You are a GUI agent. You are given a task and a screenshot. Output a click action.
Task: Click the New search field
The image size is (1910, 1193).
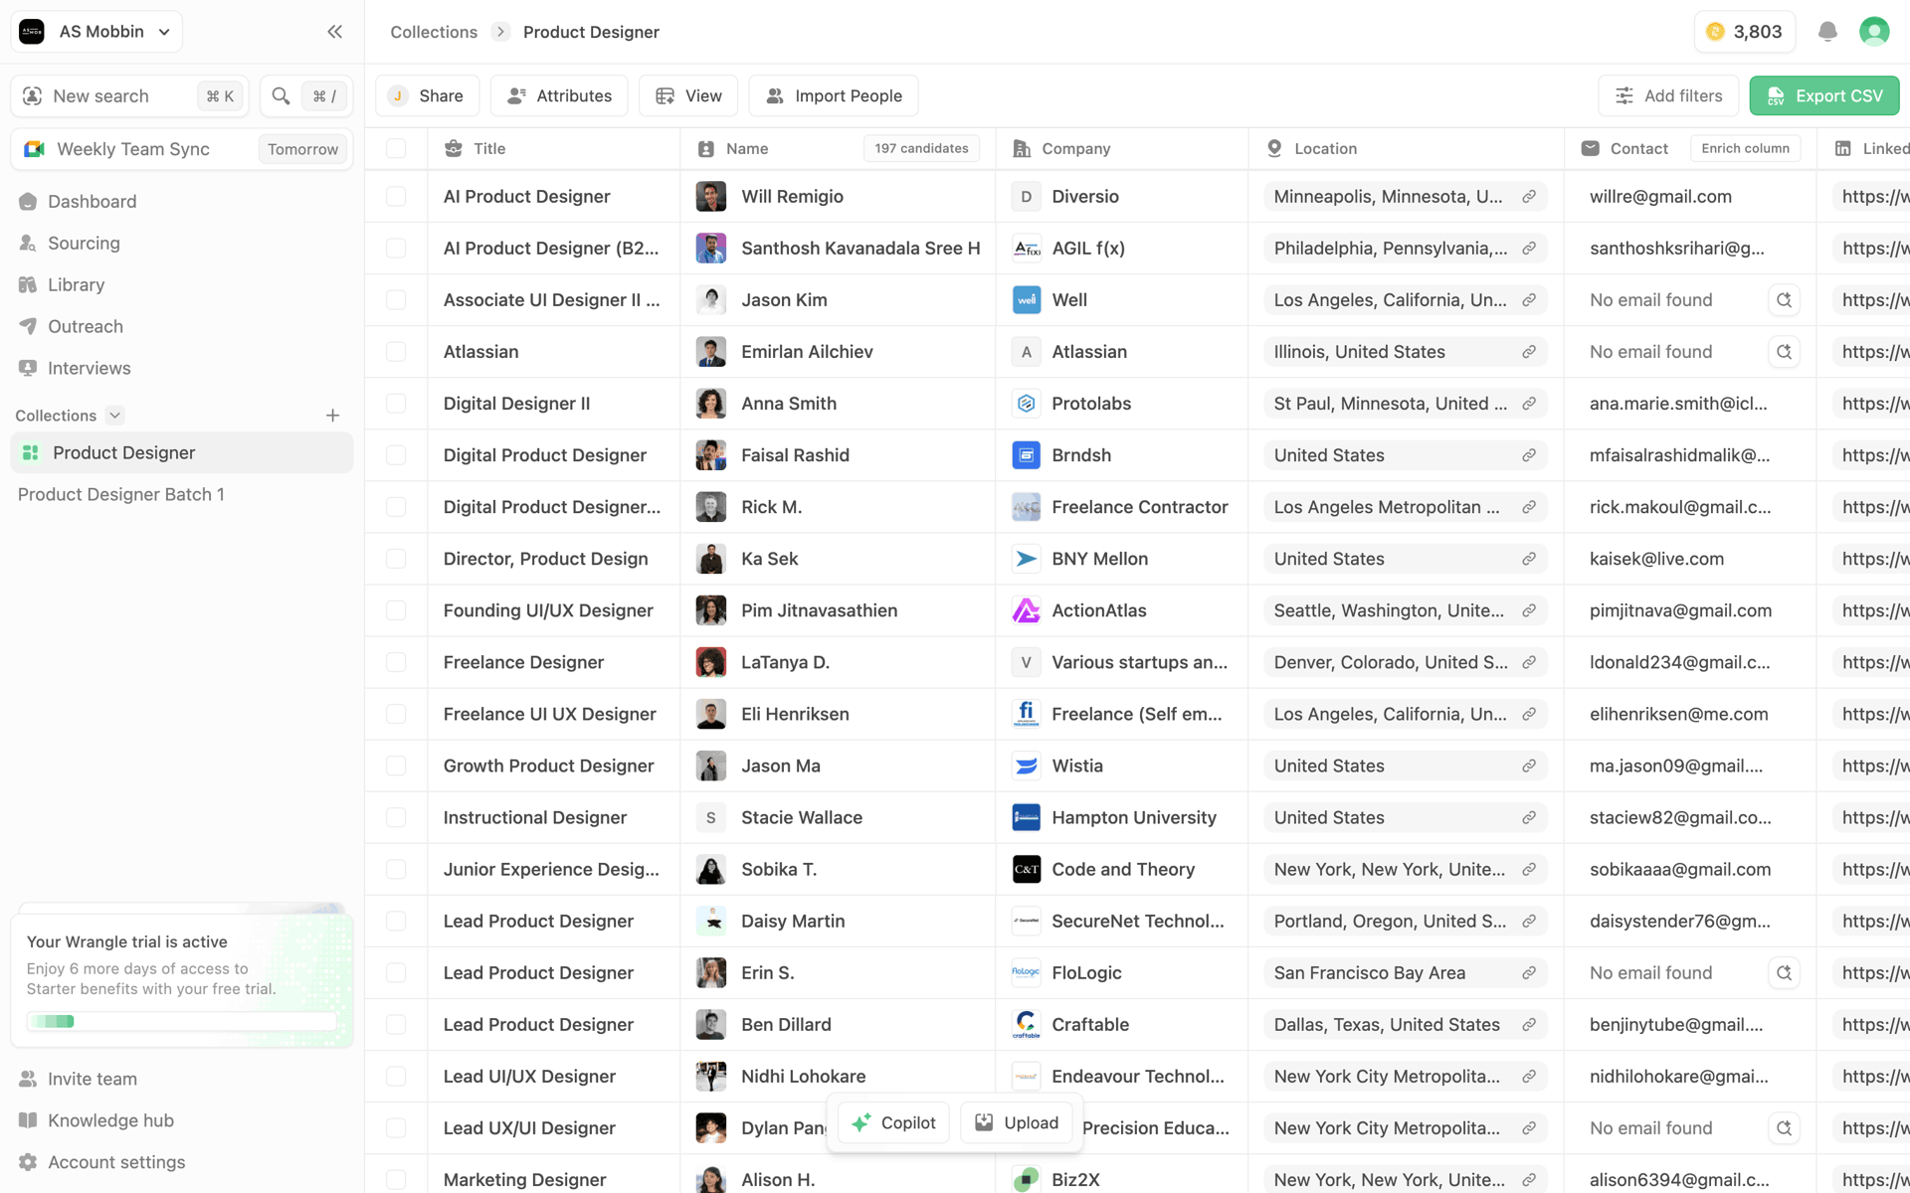point(130,96)
